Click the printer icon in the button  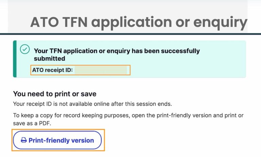click(24, 140)
